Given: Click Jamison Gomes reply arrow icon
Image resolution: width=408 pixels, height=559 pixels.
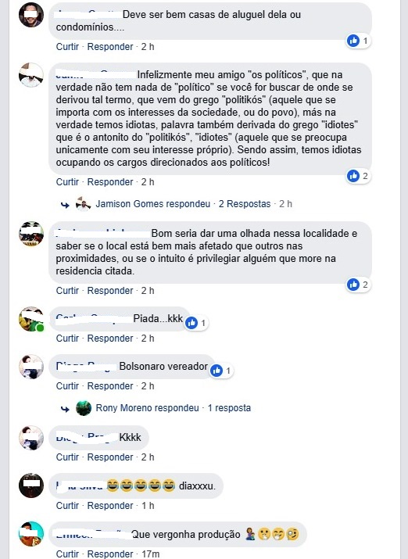Looking at the screenshot, I should [x=65, y=205].
